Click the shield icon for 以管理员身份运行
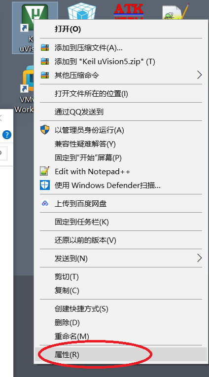The height and width of the screenshot is (377, 209). click(45, 130)
